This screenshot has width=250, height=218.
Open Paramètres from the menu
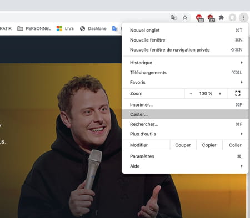[185, 156]
